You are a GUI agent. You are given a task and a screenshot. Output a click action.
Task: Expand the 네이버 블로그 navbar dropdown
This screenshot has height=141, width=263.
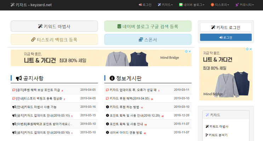tap(191, 5)
